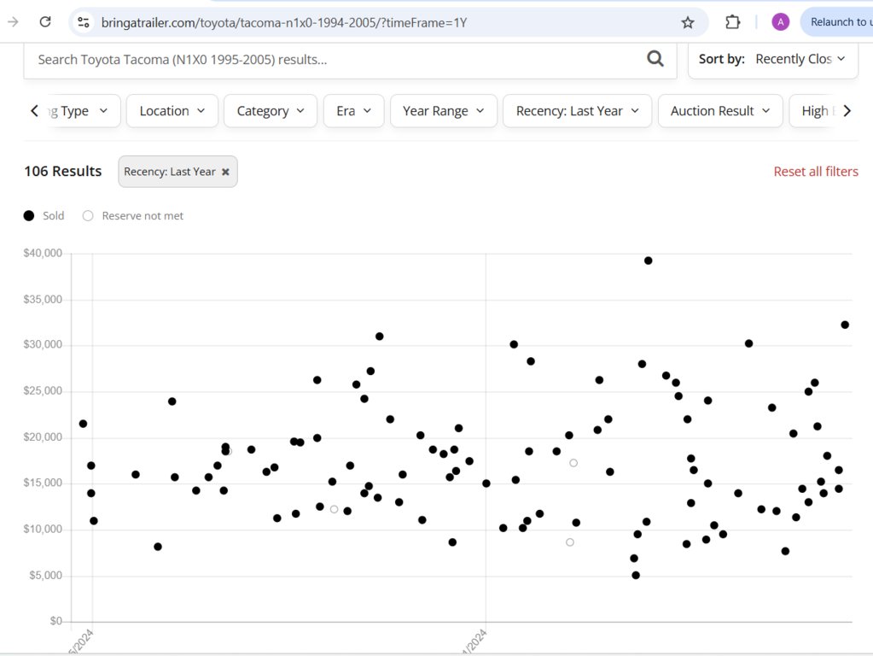The image size is (873, 656).
Task: Click the highest data point near $39,000
Action: 648,261
